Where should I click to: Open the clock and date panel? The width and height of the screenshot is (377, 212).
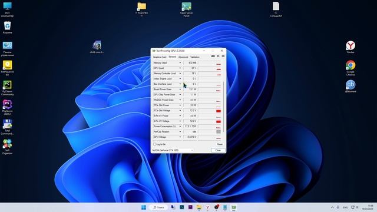click(368, 207)
